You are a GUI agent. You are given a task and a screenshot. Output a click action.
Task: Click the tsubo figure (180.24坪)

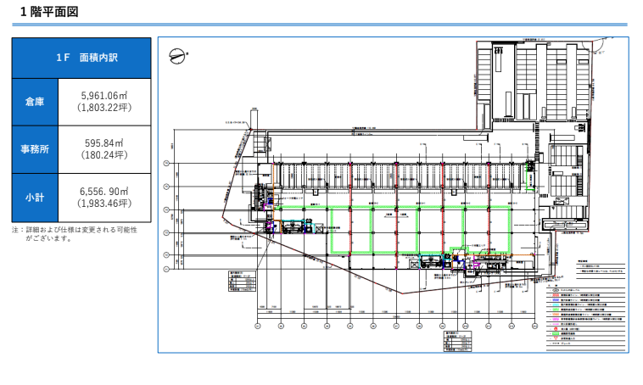[x=104, y=155]
